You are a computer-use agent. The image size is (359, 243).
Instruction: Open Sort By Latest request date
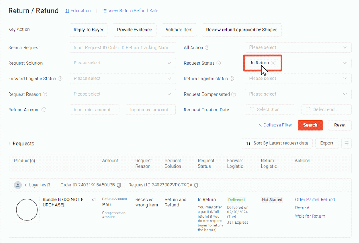pyautogui.click(x=277, y=143)
